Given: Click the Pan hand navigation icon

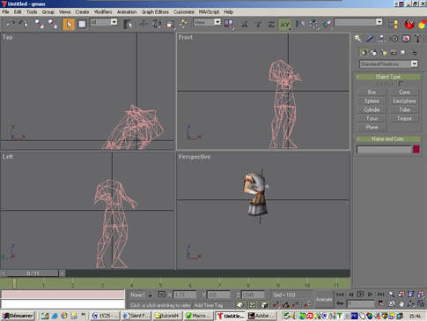Looking at the screenshot, I should click(401, 303).
